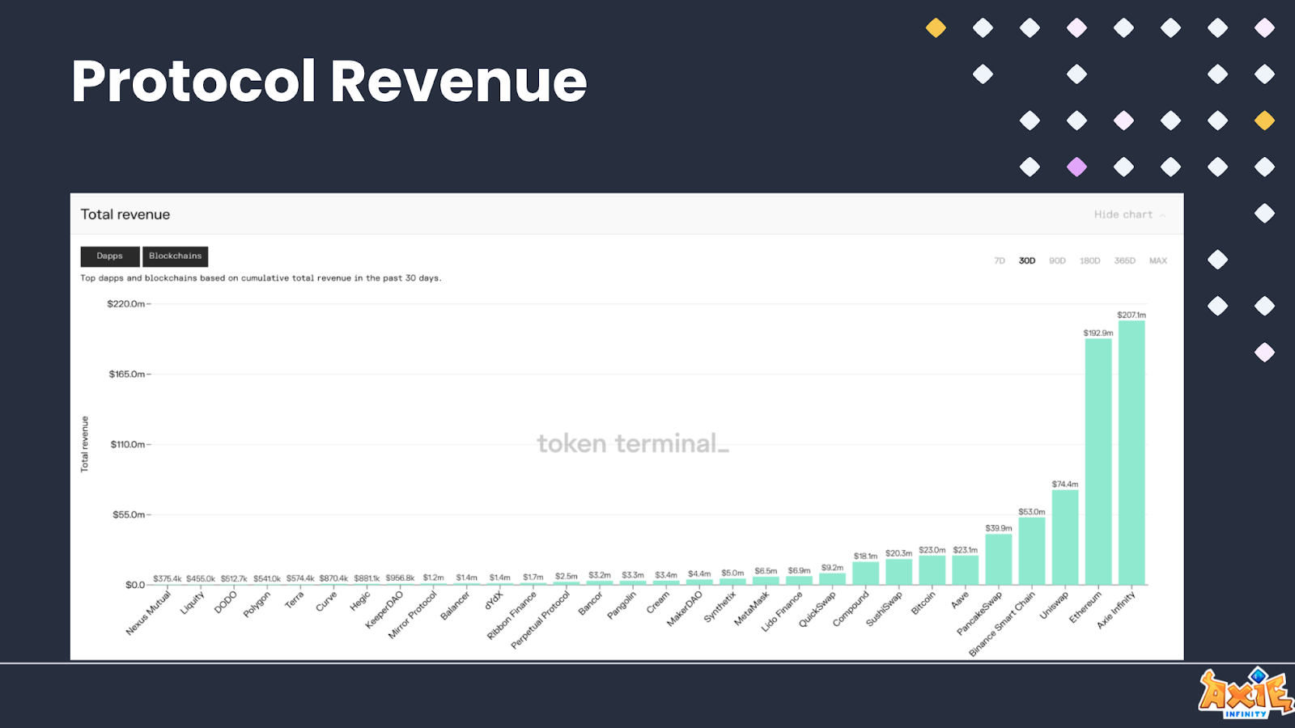
Task: Click the PancakeSwap revenue bar
Action: [x=999, y=560]
